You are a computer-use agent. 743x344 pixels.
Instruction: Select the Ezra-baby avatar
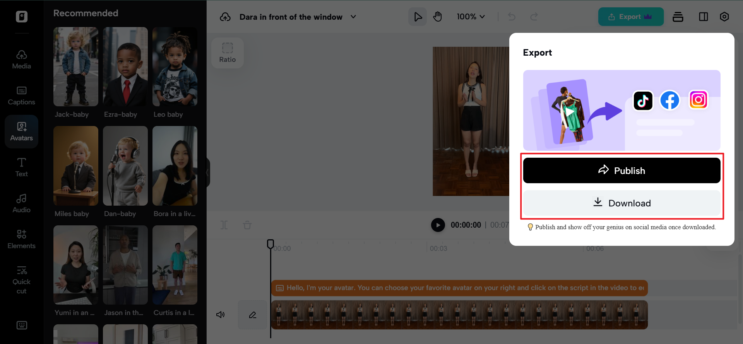click(x=125, y=66)
